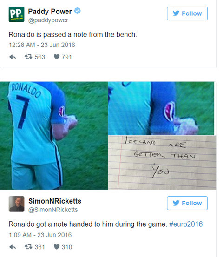Click the reply arrow on Paddy Power tweet
This screenshot has width=223, height=257.
click(x=13, y=57)
